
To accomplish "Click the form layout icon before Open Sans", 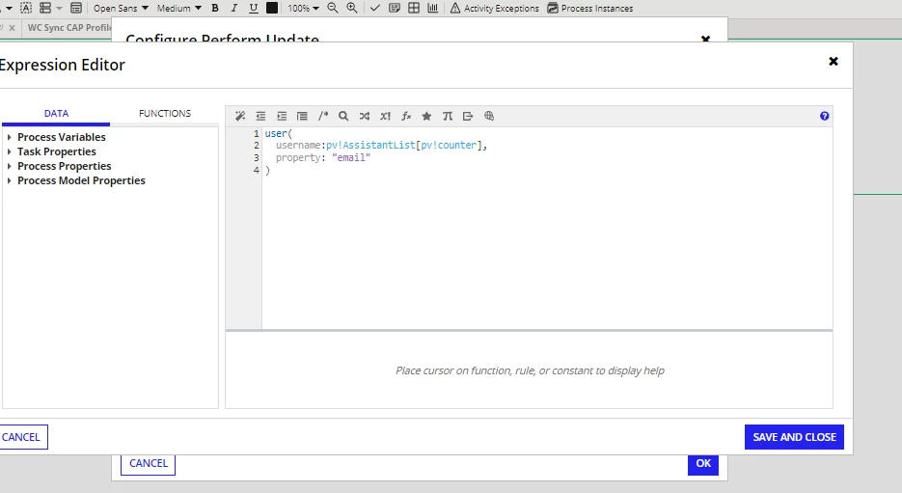I will [x=76, y=8].
